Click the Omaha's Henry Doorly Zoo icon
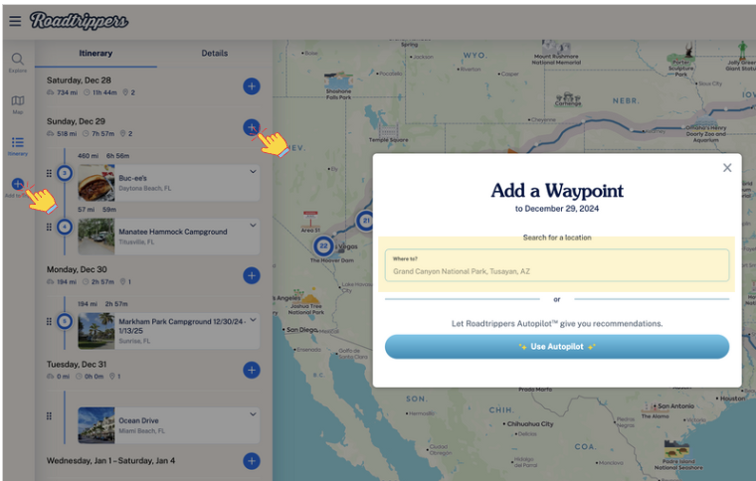756x481 pixels. click(x=705, y=120)
